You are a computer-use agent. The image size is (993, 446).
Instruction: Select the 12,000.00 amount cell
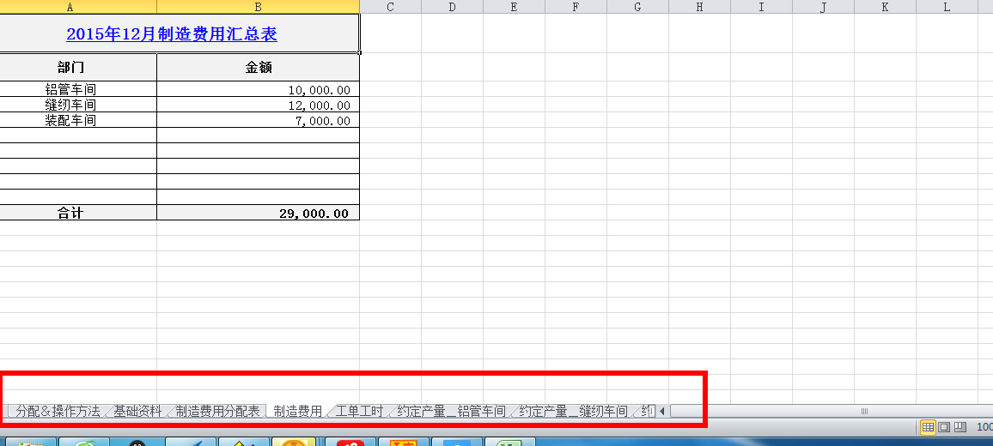click(x=258, y=105)
